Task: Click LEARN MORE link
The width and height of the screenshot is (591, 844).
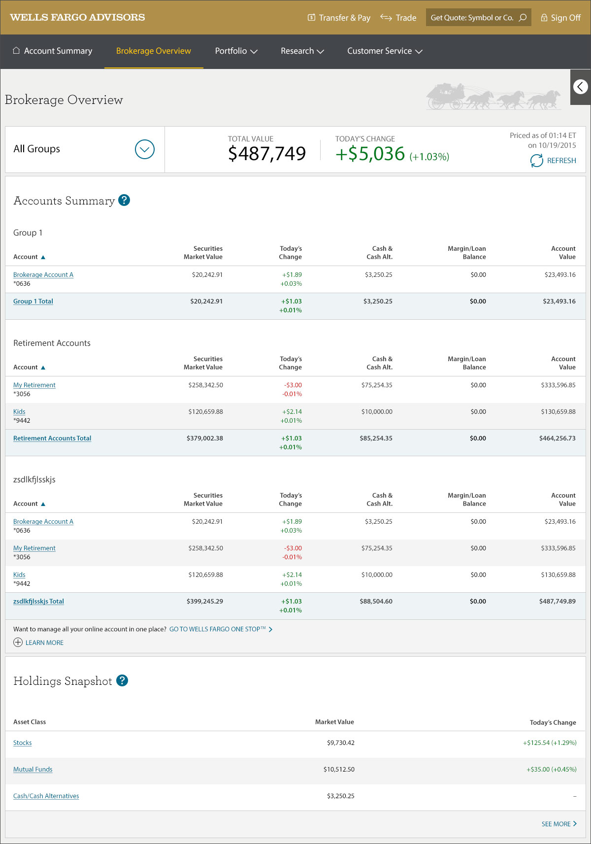Action: click(44, 642)
